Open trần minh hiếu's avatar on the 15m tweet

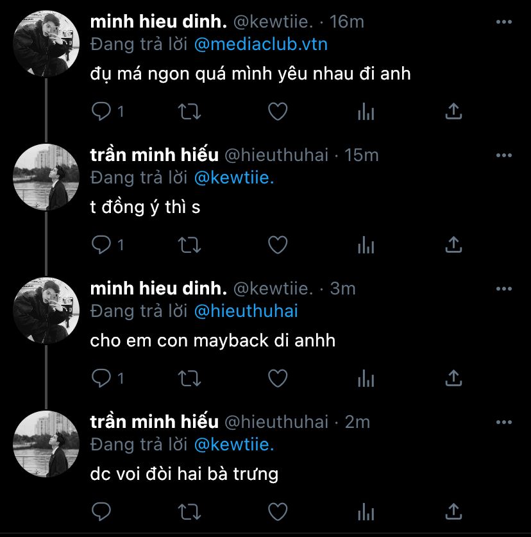(46, 176)
